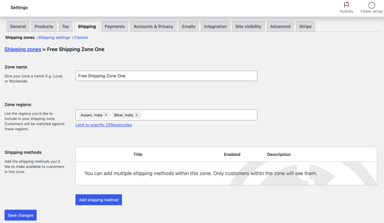
Task: Open the Accounts & Privacy tab
Action: 153,26
